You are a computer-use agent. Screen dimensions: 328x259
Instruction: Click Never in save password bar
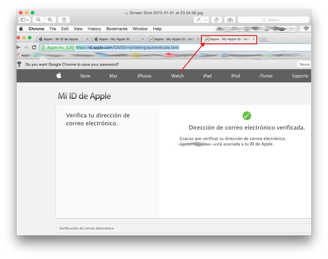[305, 64]
